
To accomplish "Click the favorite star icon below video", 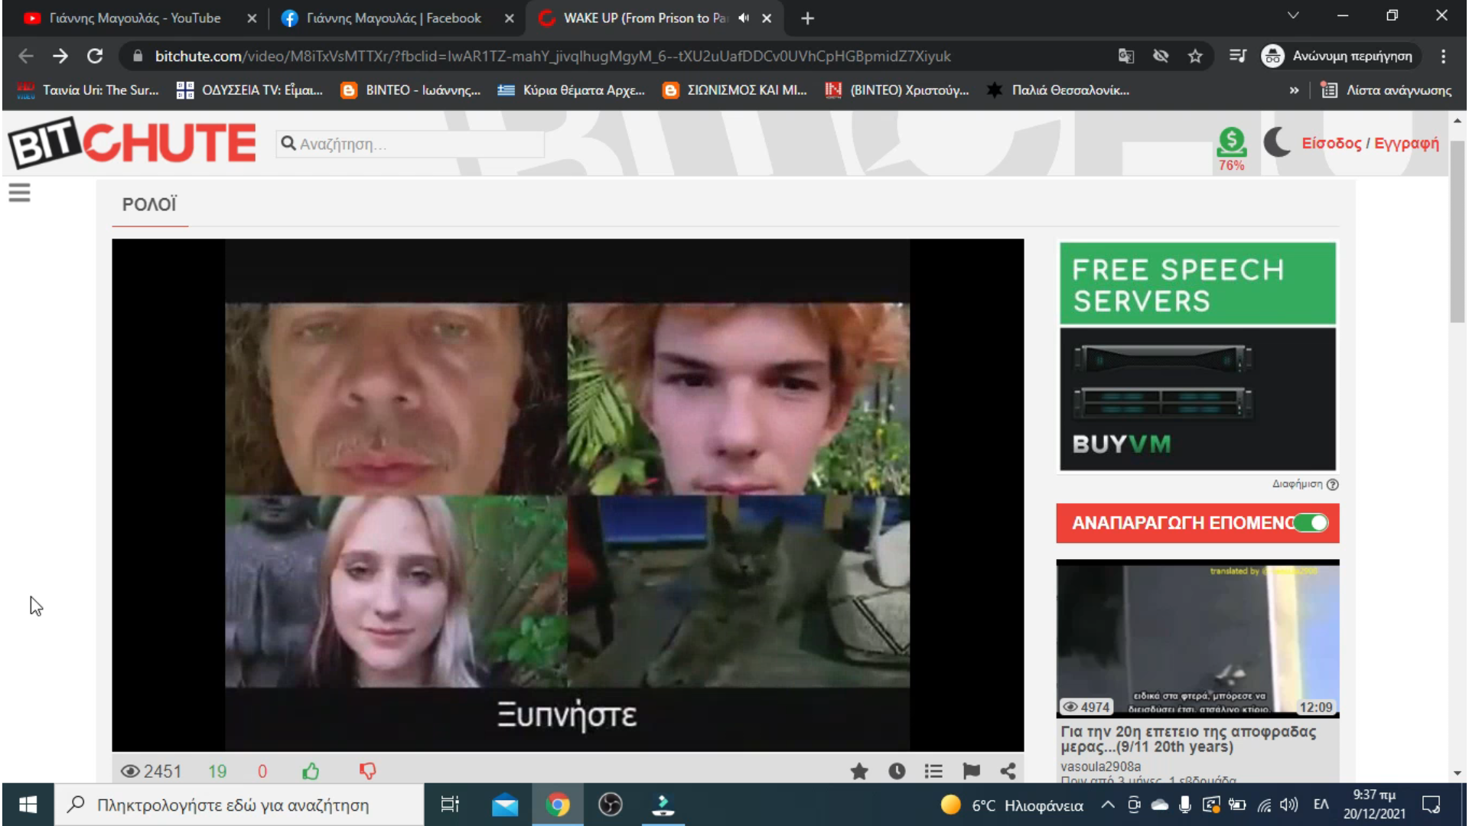I will pyautogui.click(x=859, y=771).
